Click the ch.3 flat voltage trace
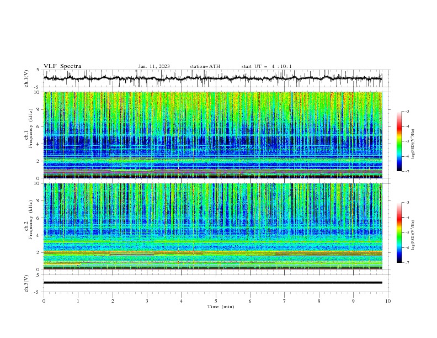The image size is (437, 338). point(213,283)
